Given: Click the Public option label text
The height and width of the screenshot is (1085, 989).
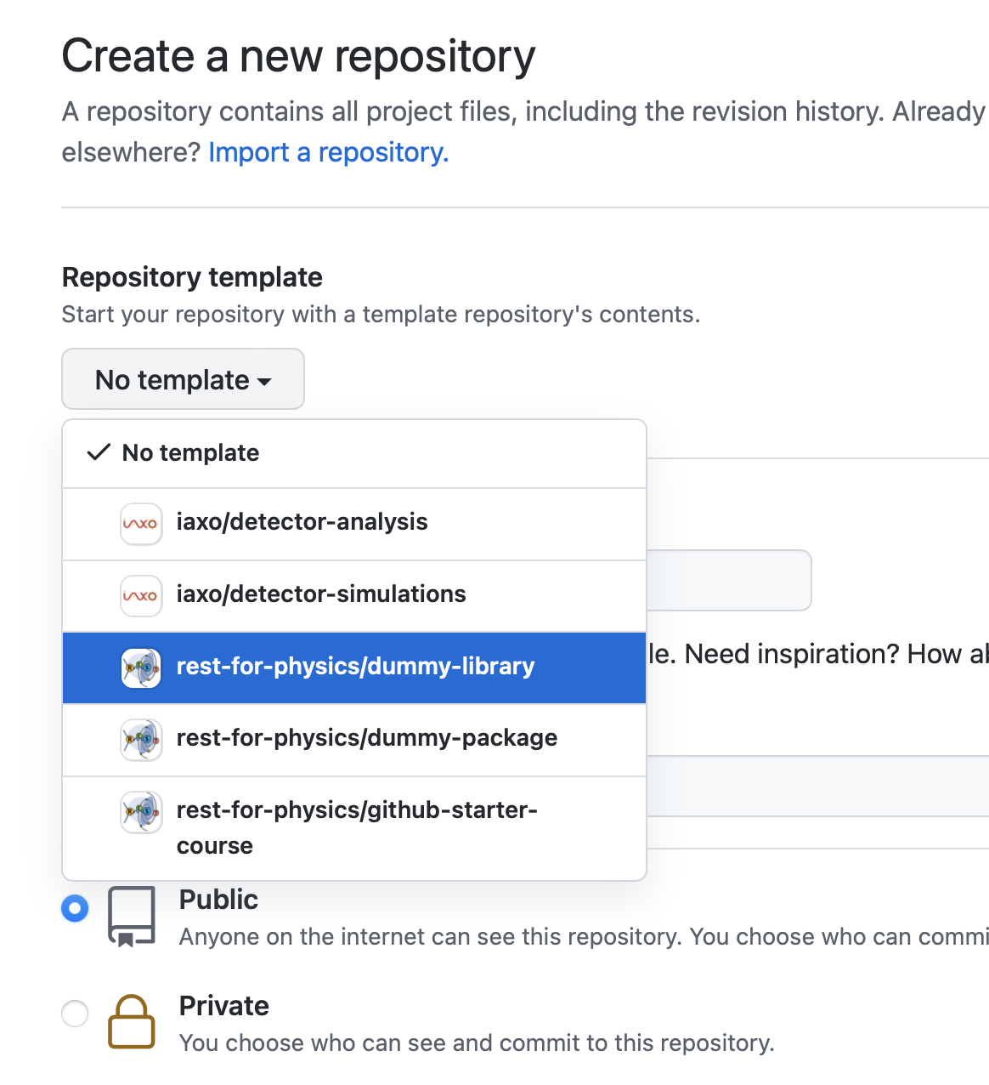Looking at the screenshot, I should [218, 900].
